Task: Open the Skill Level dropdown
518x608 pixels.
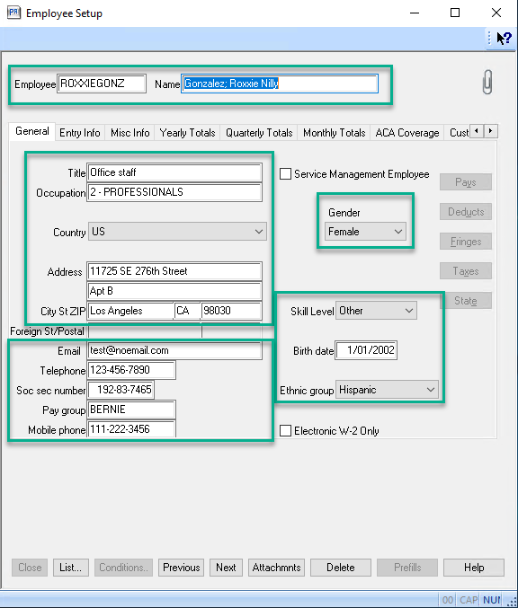Action: (x=376, y=311)
